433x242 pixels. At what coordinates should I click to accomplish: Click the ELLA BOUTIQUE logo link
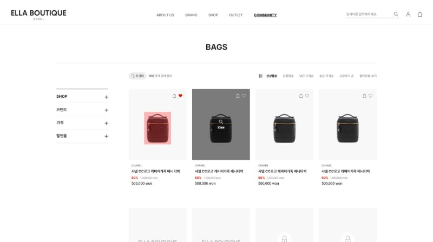click(38, 15)
